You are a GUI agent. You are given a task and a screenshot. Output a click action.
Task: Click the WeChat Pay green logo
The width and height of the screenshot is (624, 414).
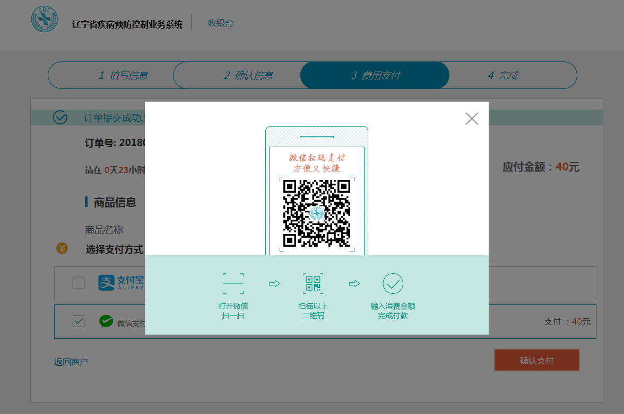[106, 321]
